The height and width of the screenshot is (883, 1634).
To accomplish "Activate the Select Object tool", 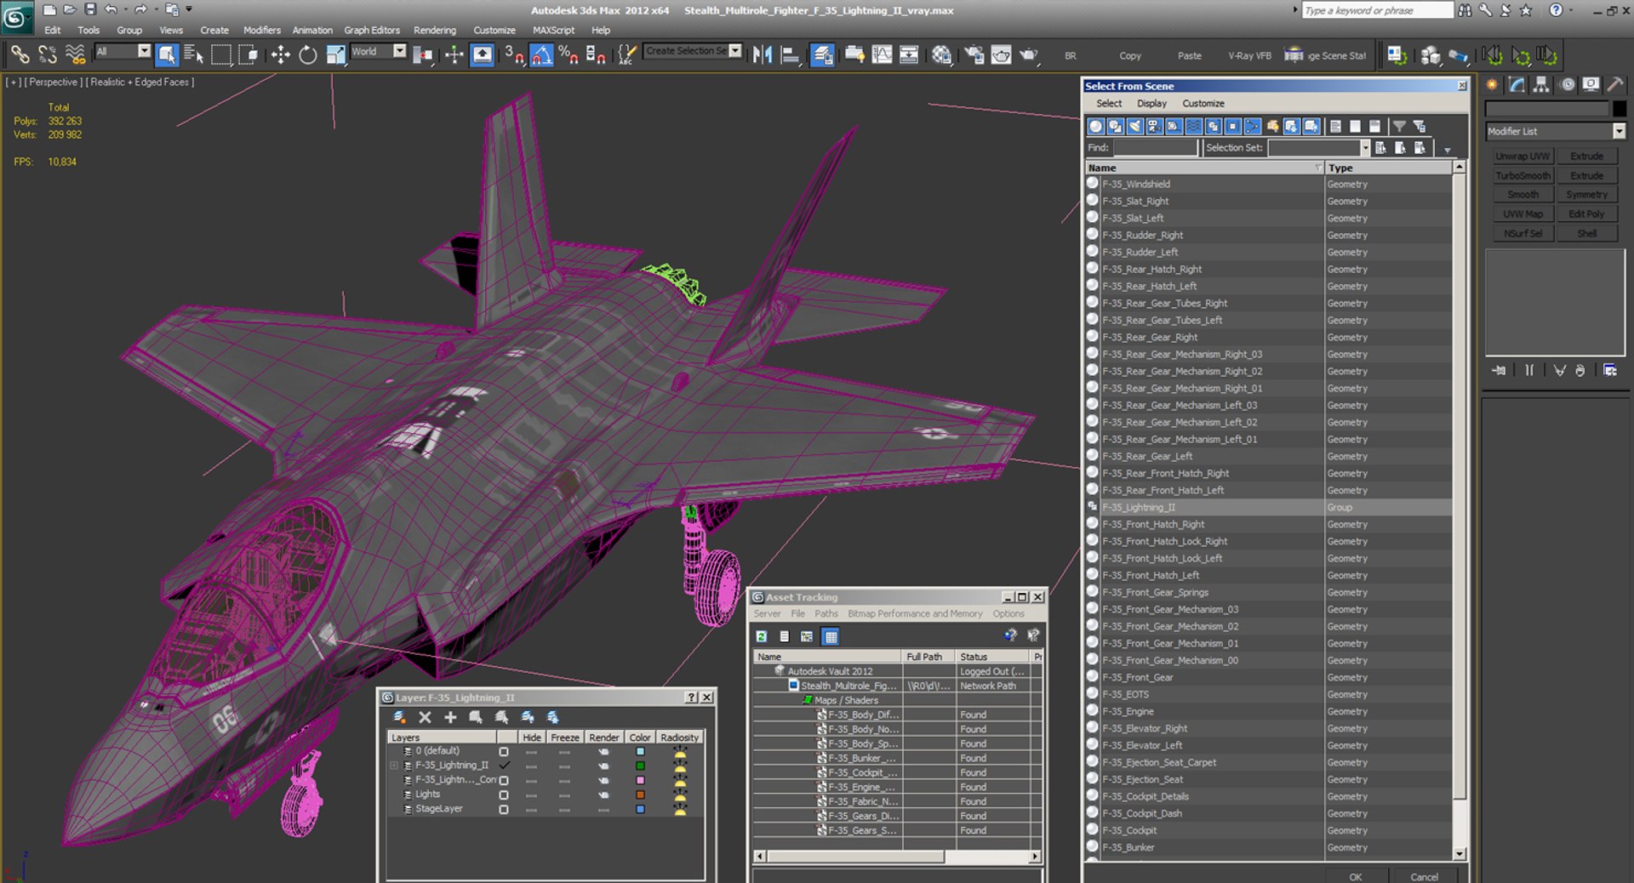I will point(167,55).
